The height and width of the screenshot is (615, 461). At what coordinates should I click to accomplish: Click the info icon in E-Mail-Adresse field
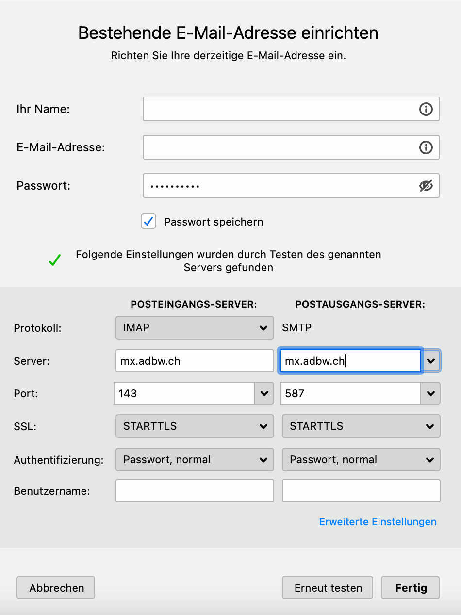pos(426,147)
